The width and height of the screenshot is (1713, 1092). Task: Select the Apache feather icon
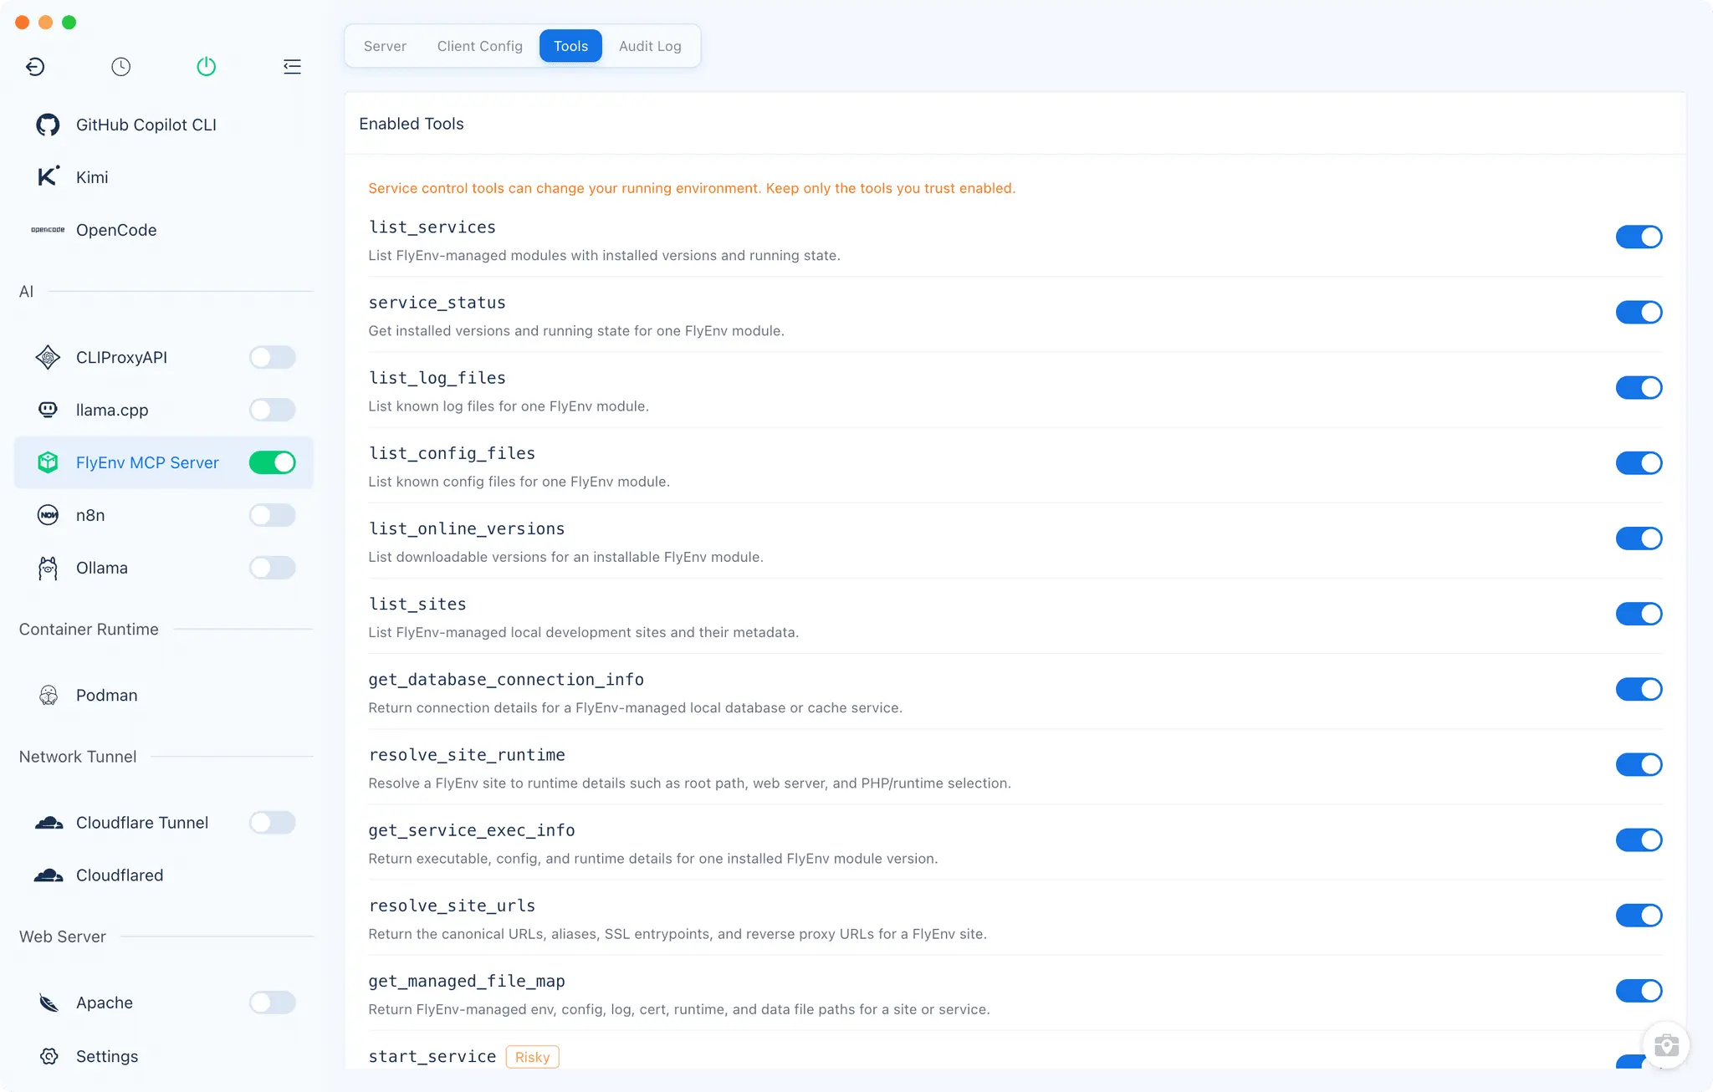pyautogui.click(x=49, y=1003)
